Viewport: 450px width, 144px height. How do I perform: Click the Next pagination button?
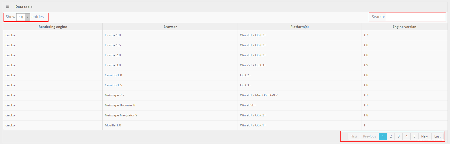coord(425,136)
